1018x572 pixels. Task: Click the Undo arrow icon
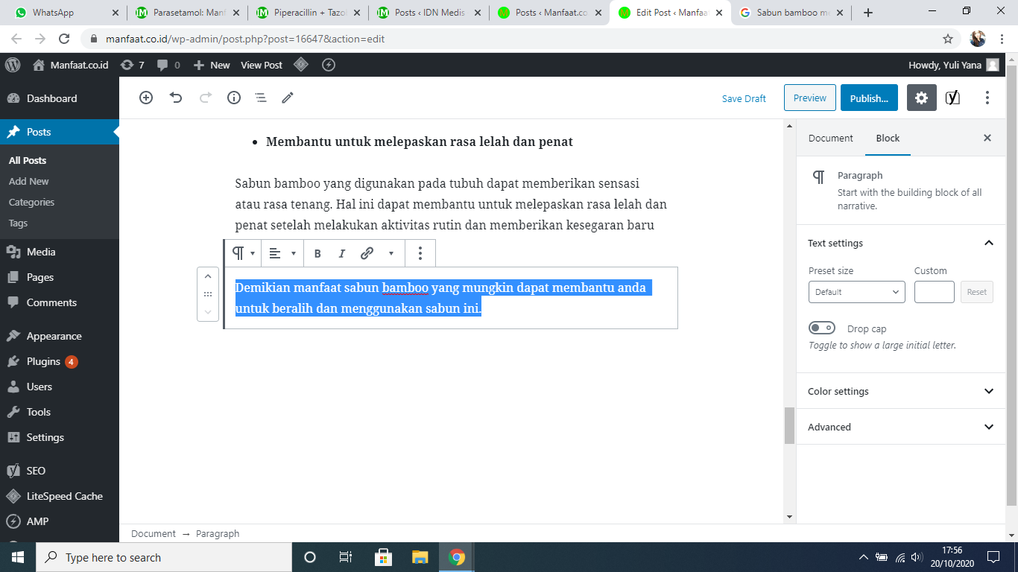(x=176, y=98)
